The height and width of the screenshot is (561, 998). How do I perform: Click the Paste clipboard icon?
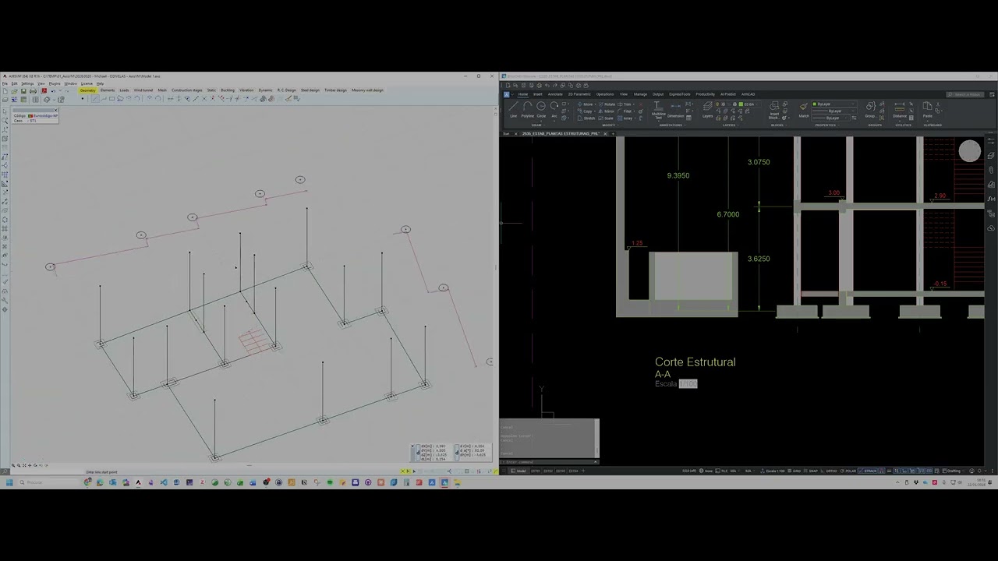(x=927, y=108)
